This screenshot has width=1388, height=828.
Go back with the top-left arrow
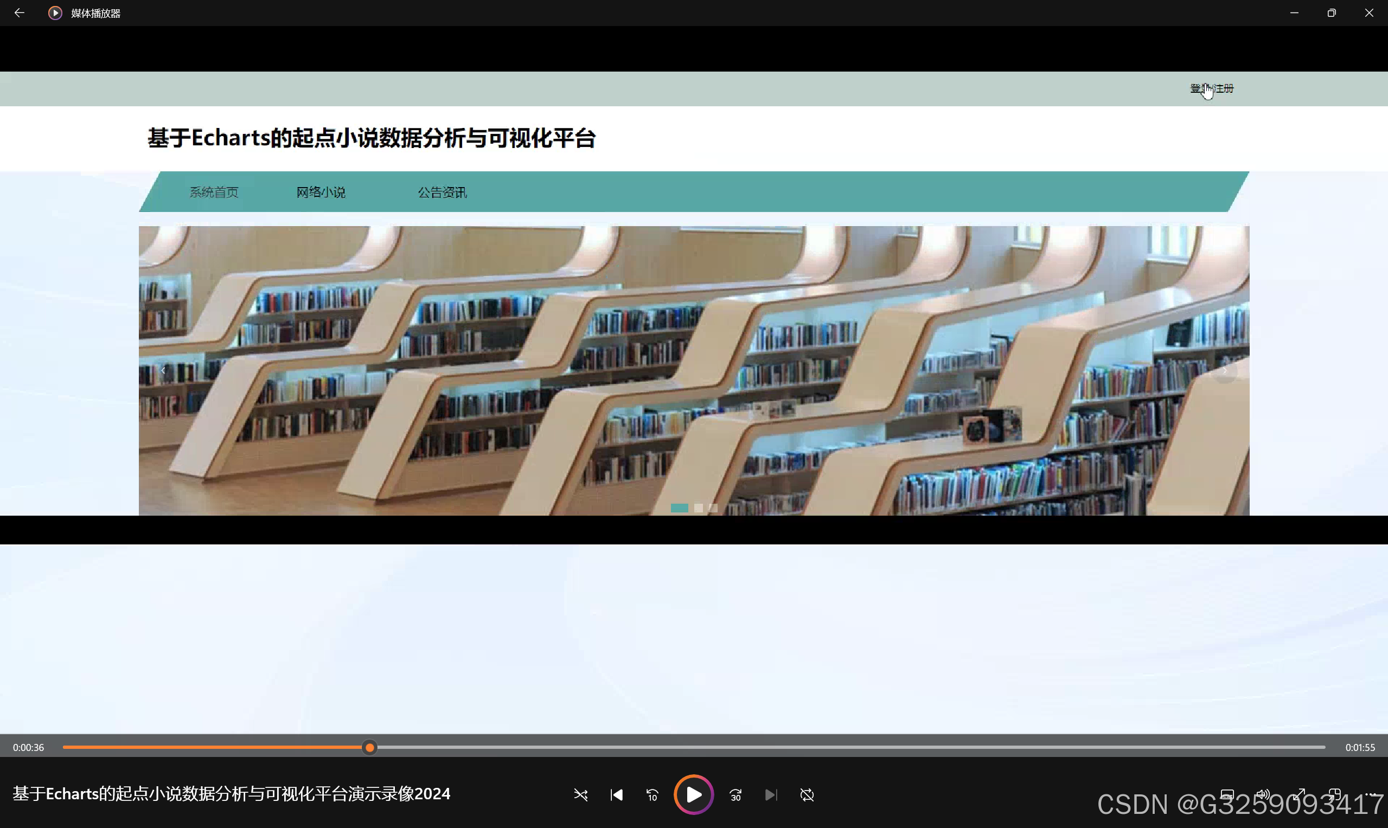point(19,13)
